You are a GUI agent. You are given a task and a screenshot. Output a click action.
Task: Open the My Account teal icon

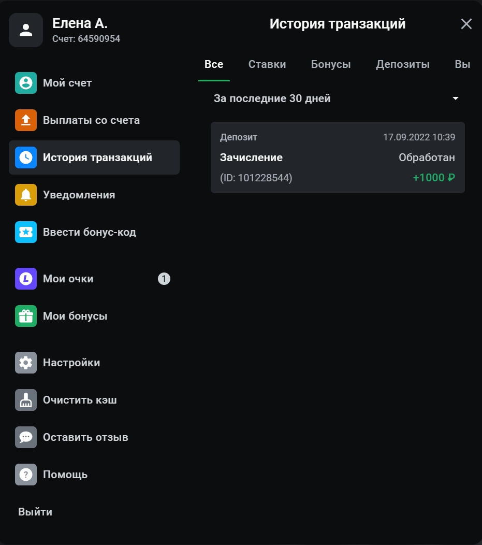(x=26, y=83)
